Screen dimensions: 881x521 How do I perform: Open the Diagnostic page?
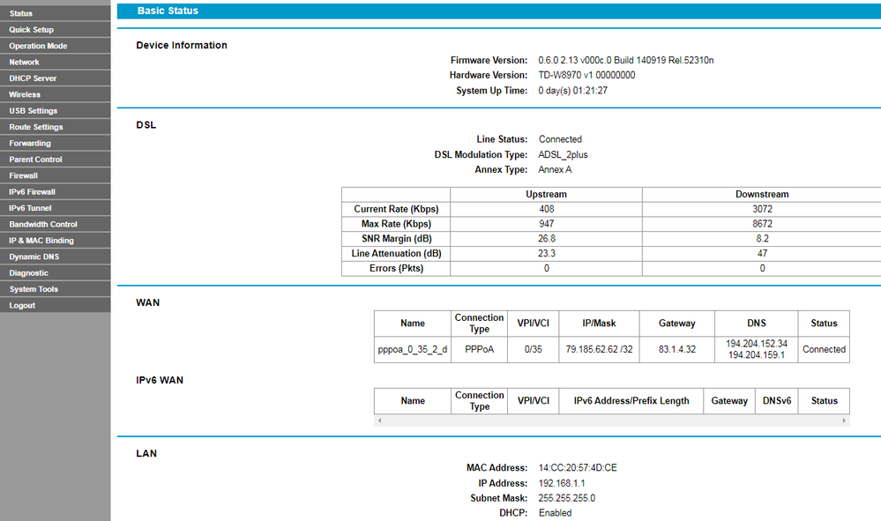click(x=29, y=273)
